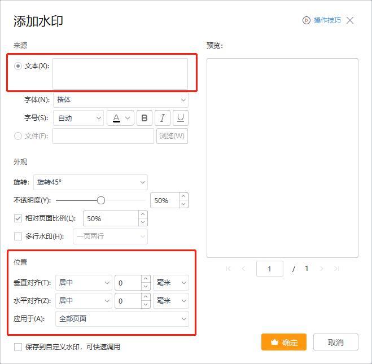The width and height of the screenshot is (372, 364).
Task: Decrease 不透明度 percentage with down arrow
Action: [183, 204]
